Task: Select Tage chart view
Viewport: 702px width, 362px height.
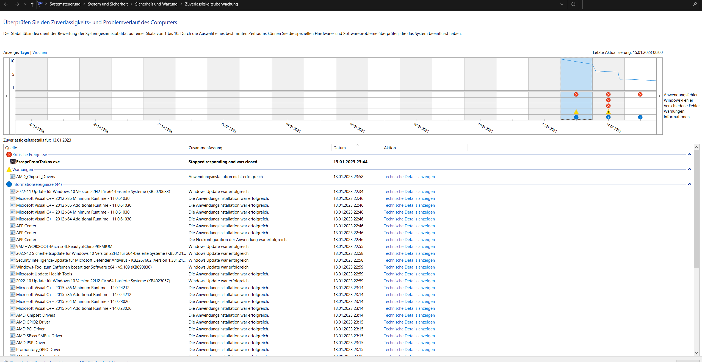Action: pyautogui.click(x=24, y=52)
